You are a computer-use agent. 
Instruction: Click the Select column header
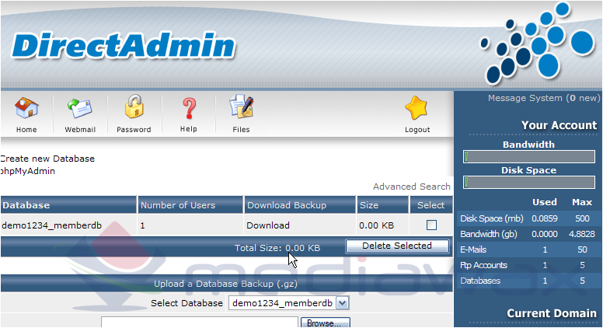(430, 205)
